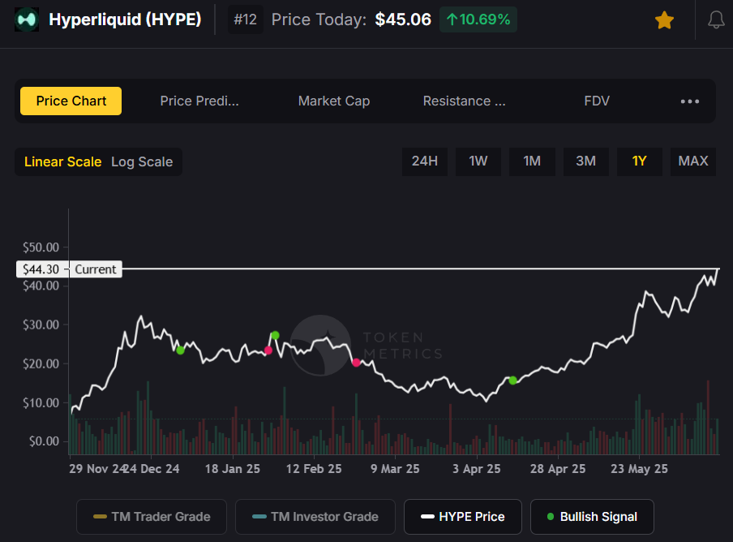Click the #12 rank badge

246,19
